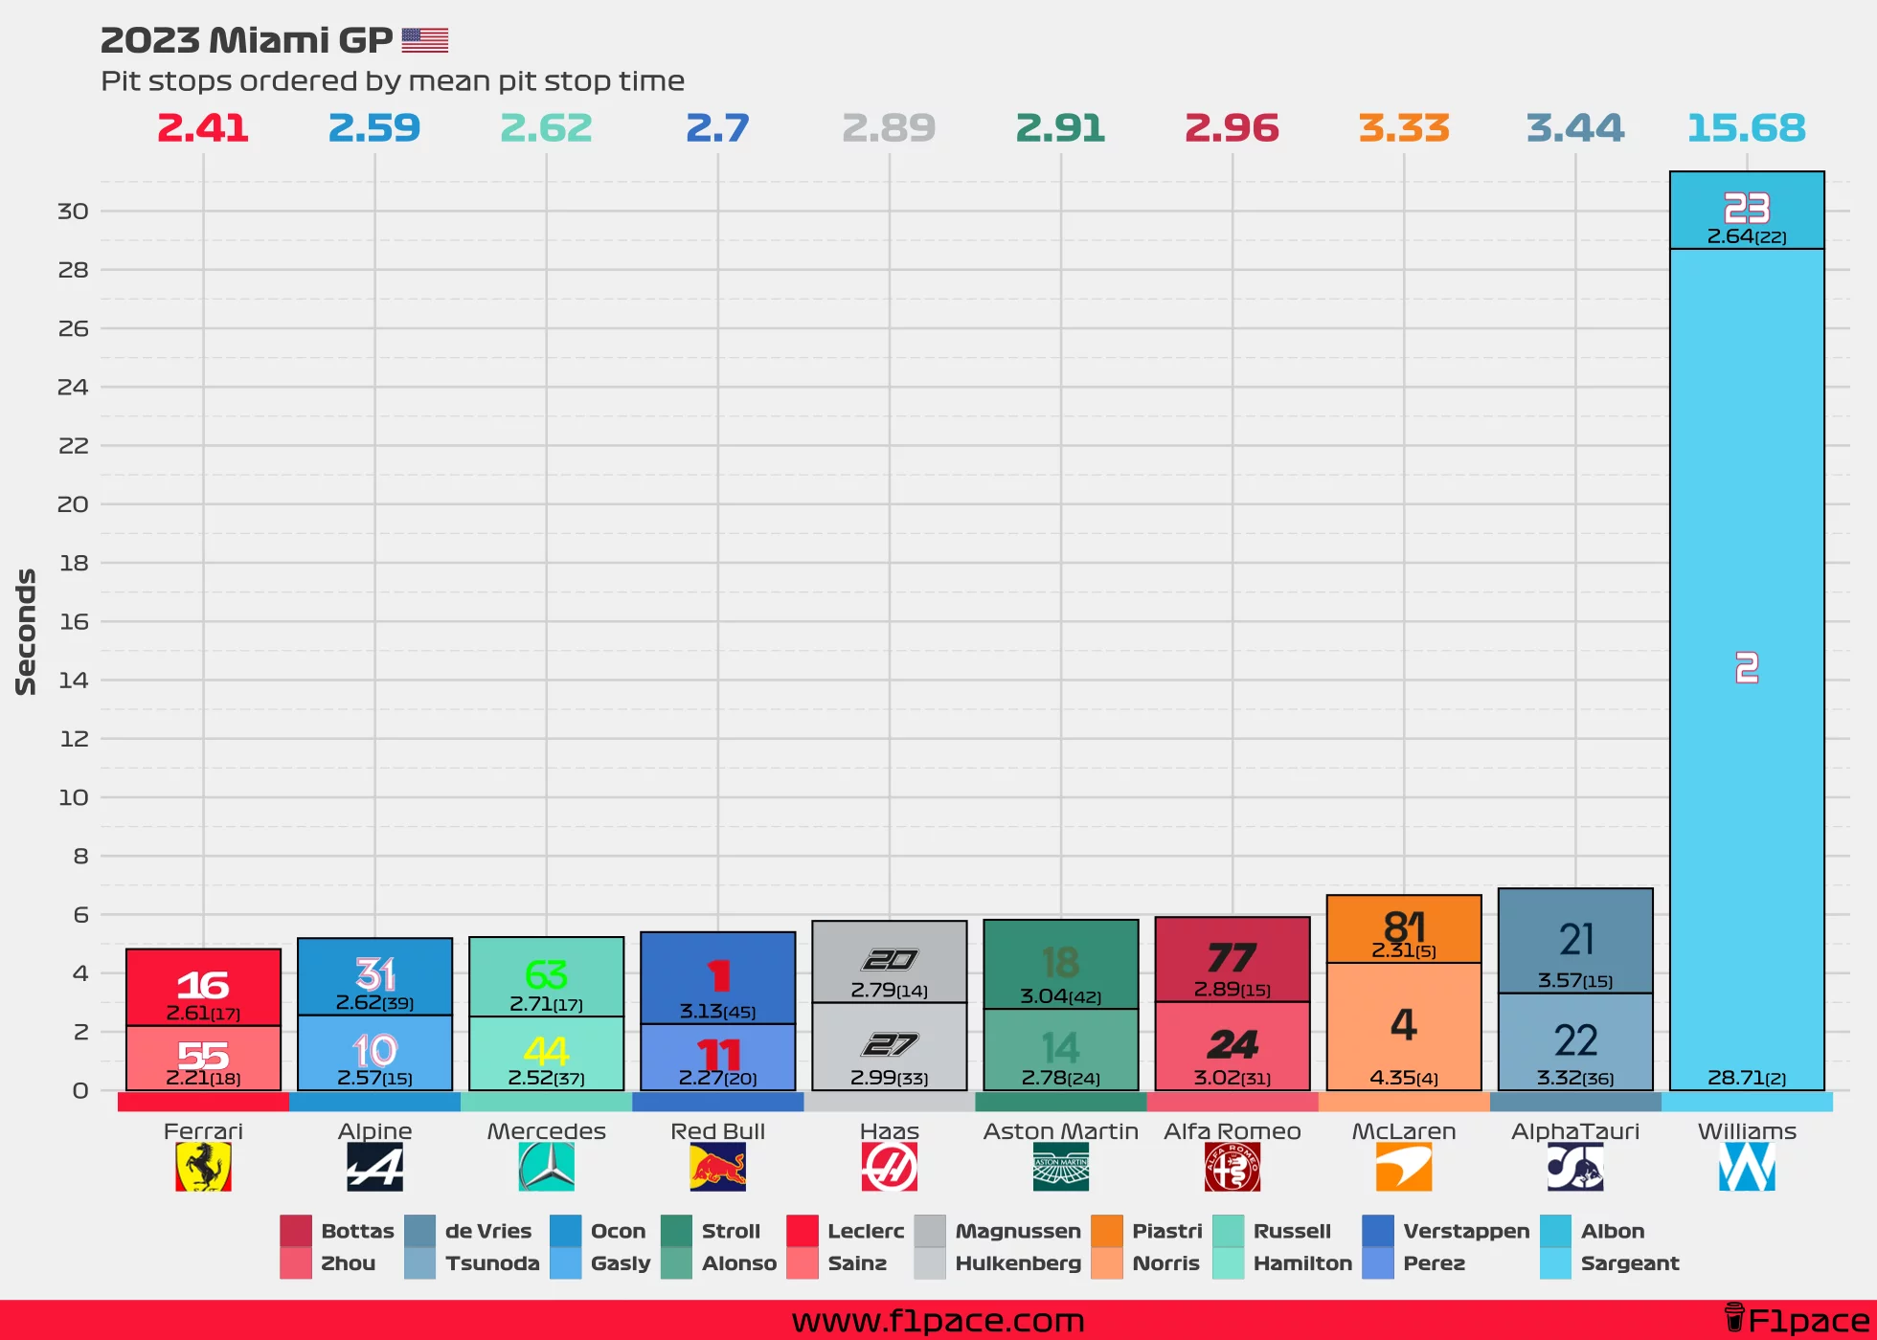Click the Ferrari prancing horse logo

[x=203, y=1168]
